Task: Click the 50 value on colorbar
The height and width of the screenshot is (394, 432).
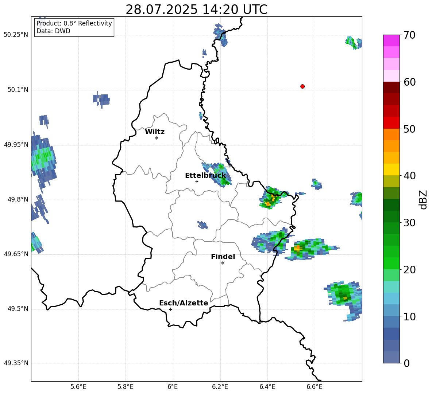Action: point(409,129)
